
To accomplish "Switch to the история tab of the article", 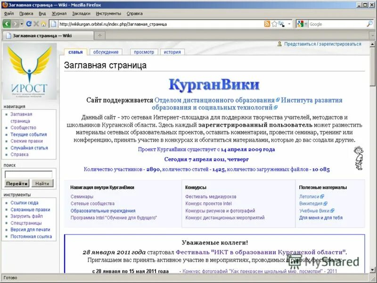I will (172, 52).
